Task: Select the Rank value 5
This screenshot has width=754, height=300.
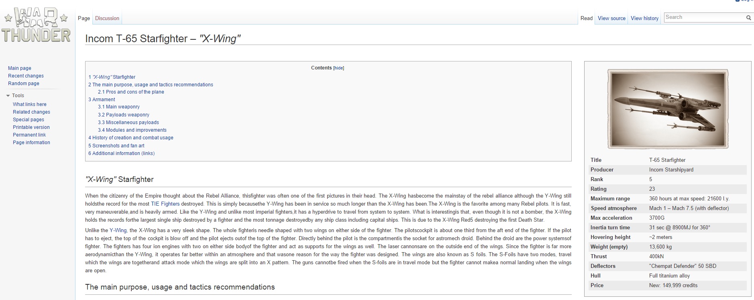Action: click(651, 180)
